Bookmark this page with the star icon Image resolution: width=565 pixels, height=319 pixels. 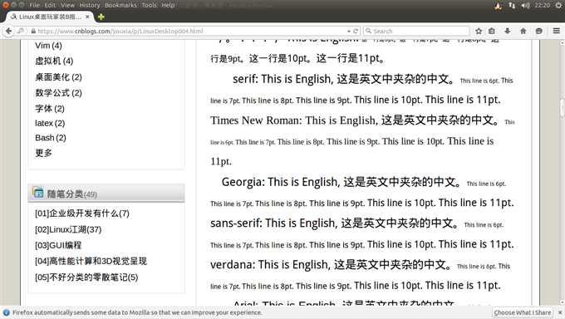(x=479, y=31)
